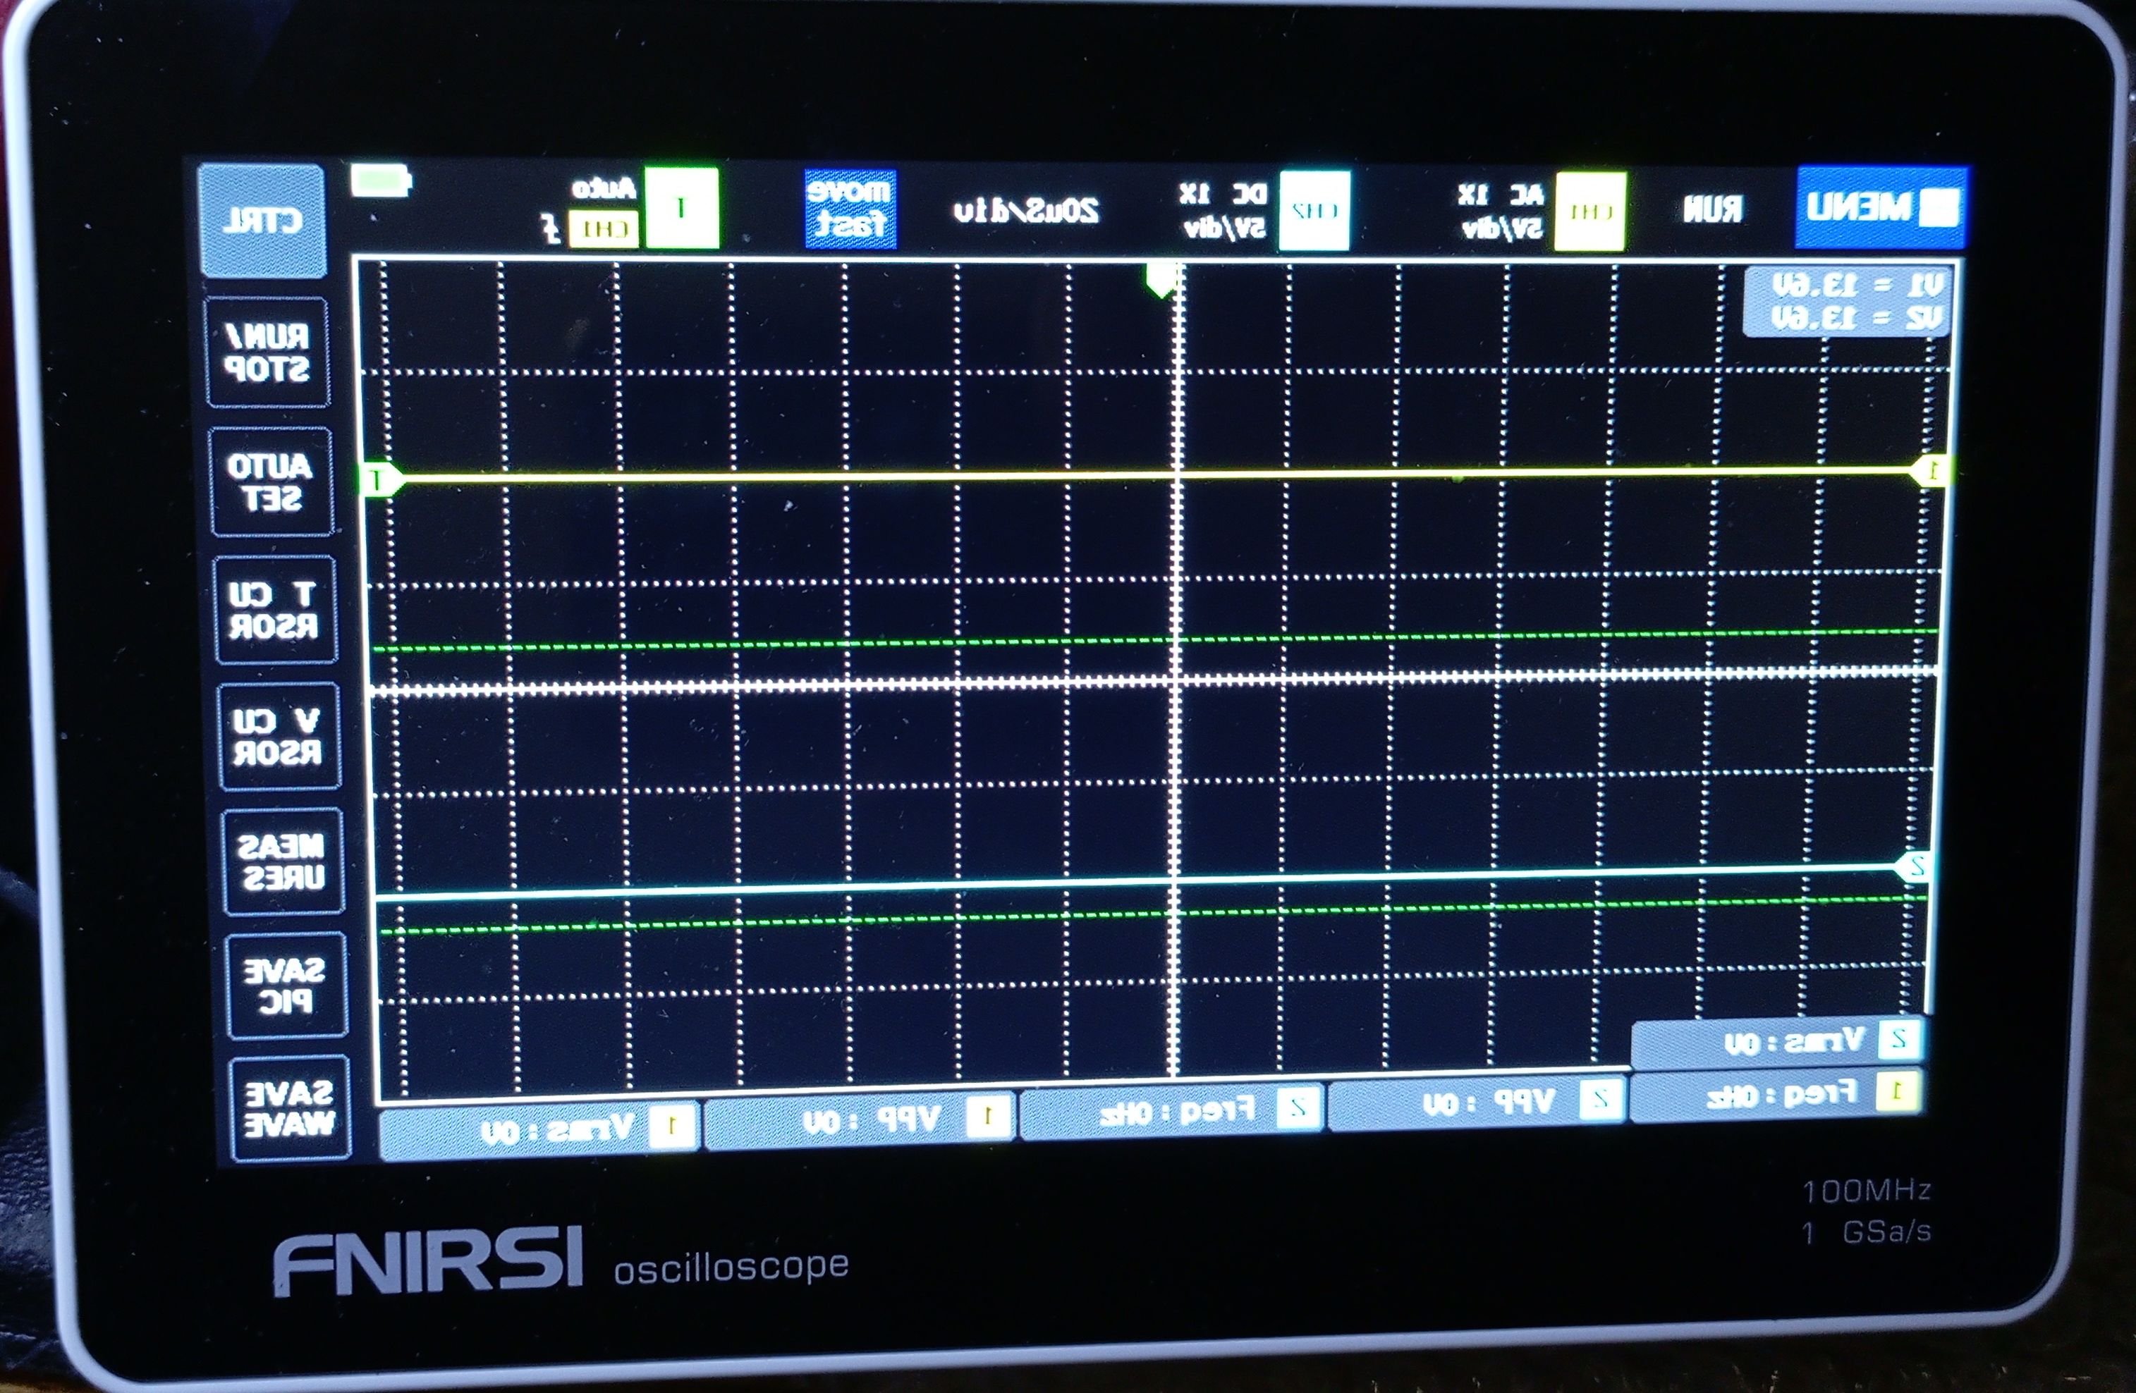Tap the trigger position marker atop grid
This screenshot has width=2136, height=1393.
click(1161, 279)
